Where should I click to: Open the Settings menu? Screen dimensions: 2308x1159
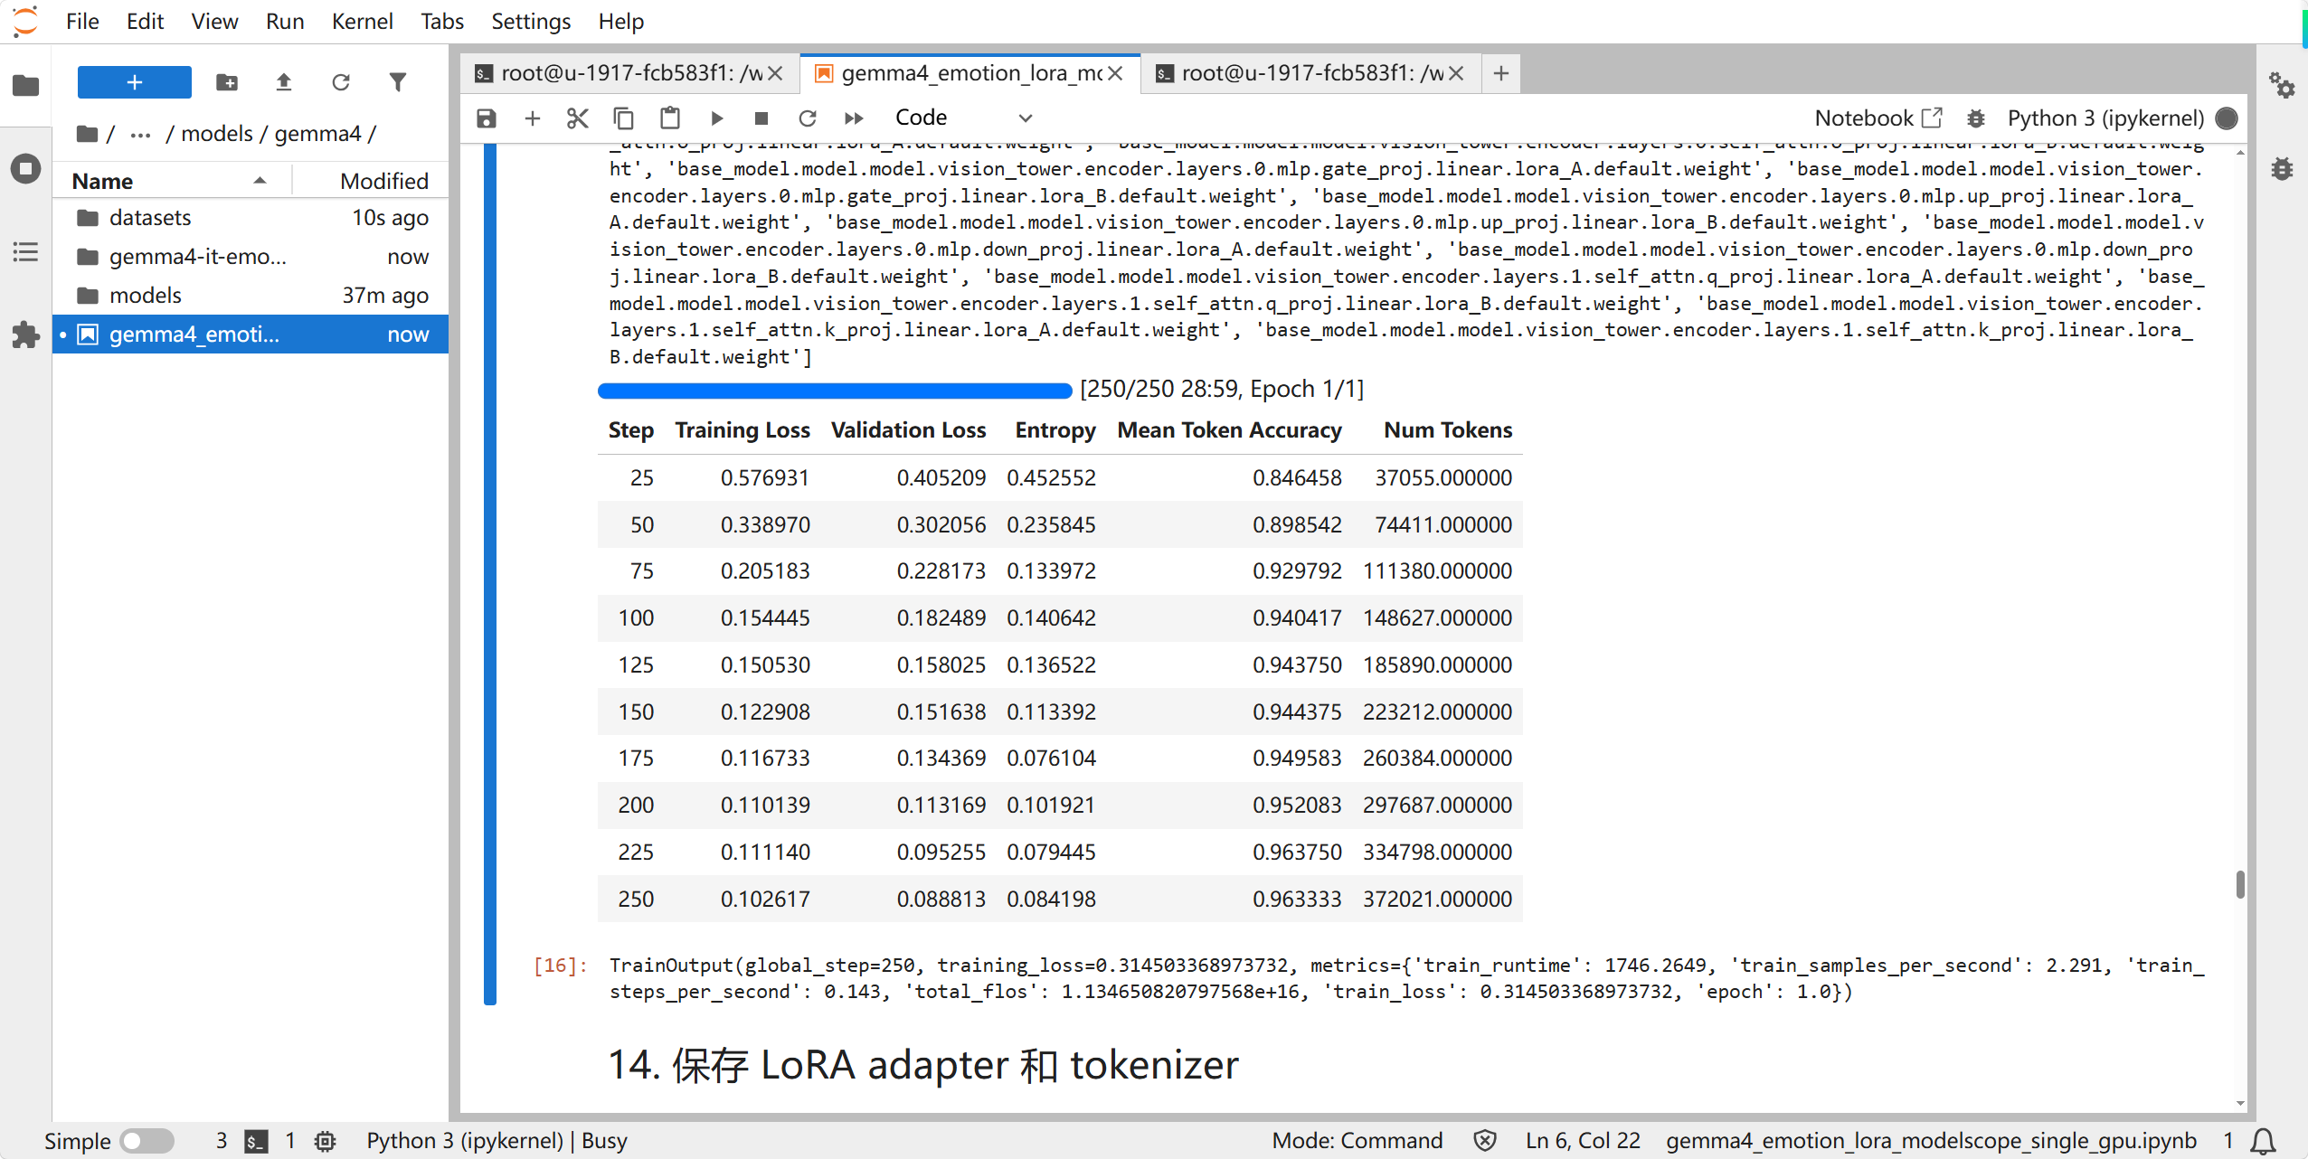[x=531, y=21]
